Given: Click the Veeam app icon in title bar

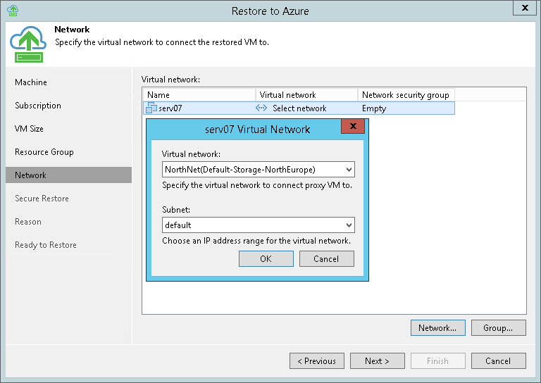Looking at the screenshot, I should click(x=12, y=10).
